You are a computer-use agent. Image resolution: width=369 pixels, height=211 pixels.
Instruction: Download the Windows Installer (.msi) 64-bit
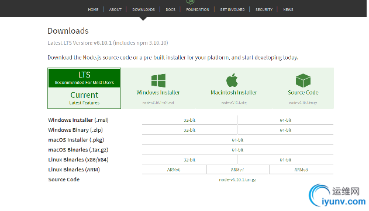(285, 120)
